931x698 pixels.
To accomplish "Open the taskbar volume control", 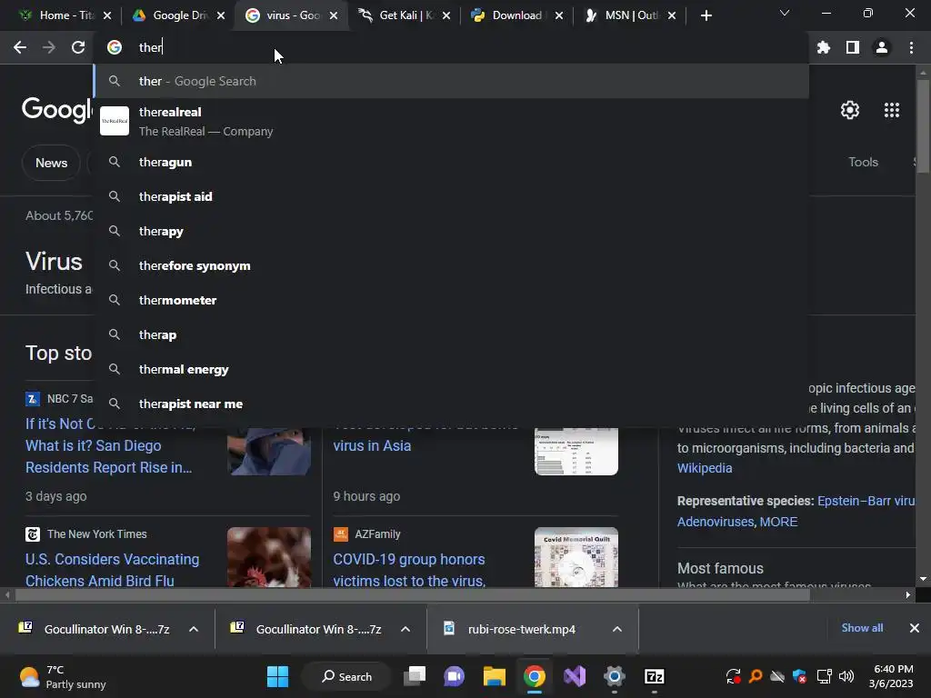I will click(846, 676).
